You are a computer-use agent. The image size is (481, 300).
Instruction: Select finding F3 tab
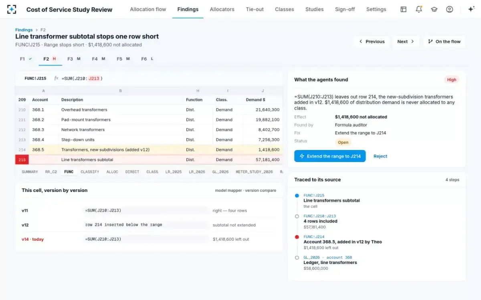74,59
